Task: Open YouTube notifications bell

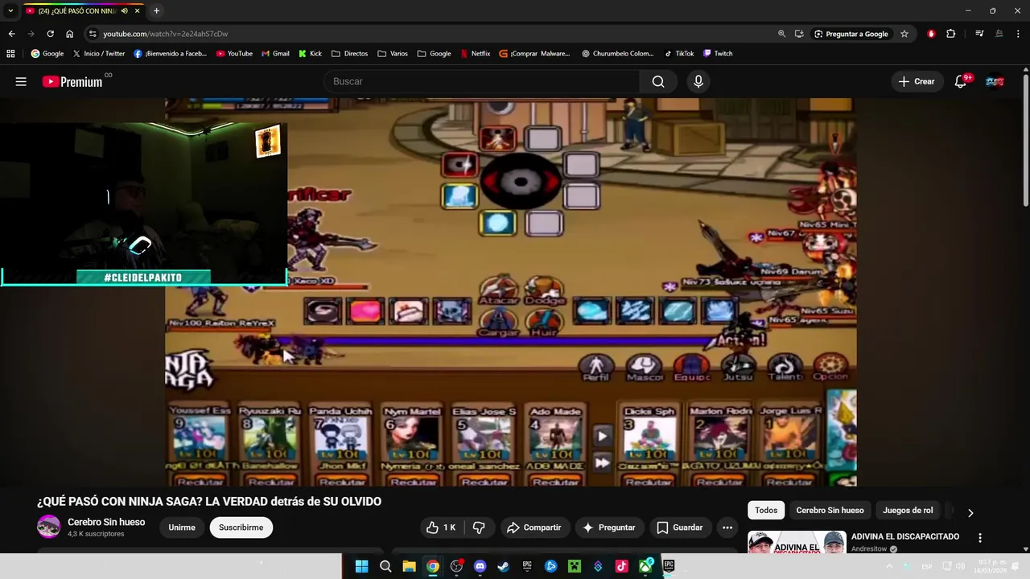Action: point(960,81)
